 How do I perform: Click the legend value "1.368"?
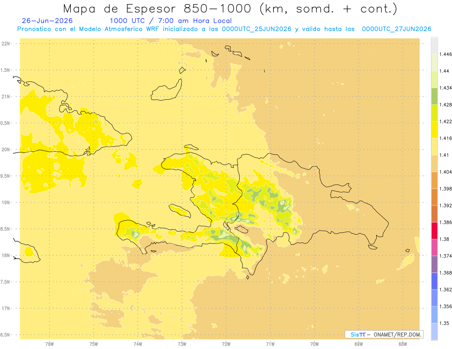click(x=446, y=273)
